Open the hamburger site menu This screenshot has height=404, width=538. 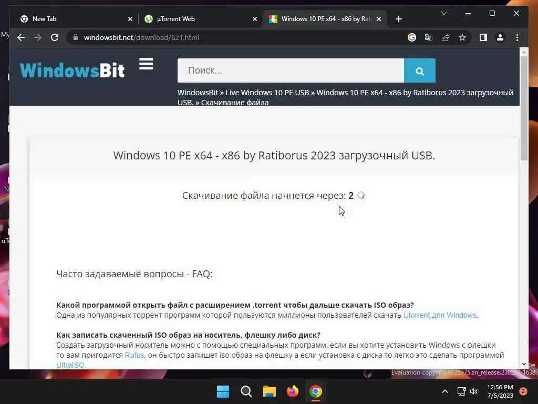[146, 64]
